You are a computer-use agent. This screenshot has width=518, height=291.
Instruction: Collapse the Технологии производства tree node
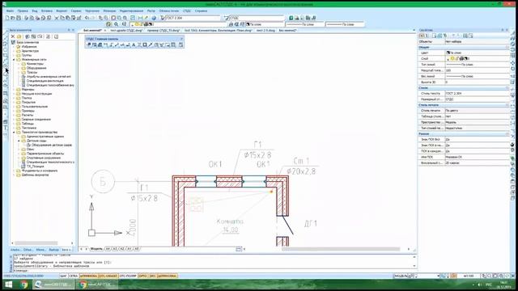pos(15,133)
